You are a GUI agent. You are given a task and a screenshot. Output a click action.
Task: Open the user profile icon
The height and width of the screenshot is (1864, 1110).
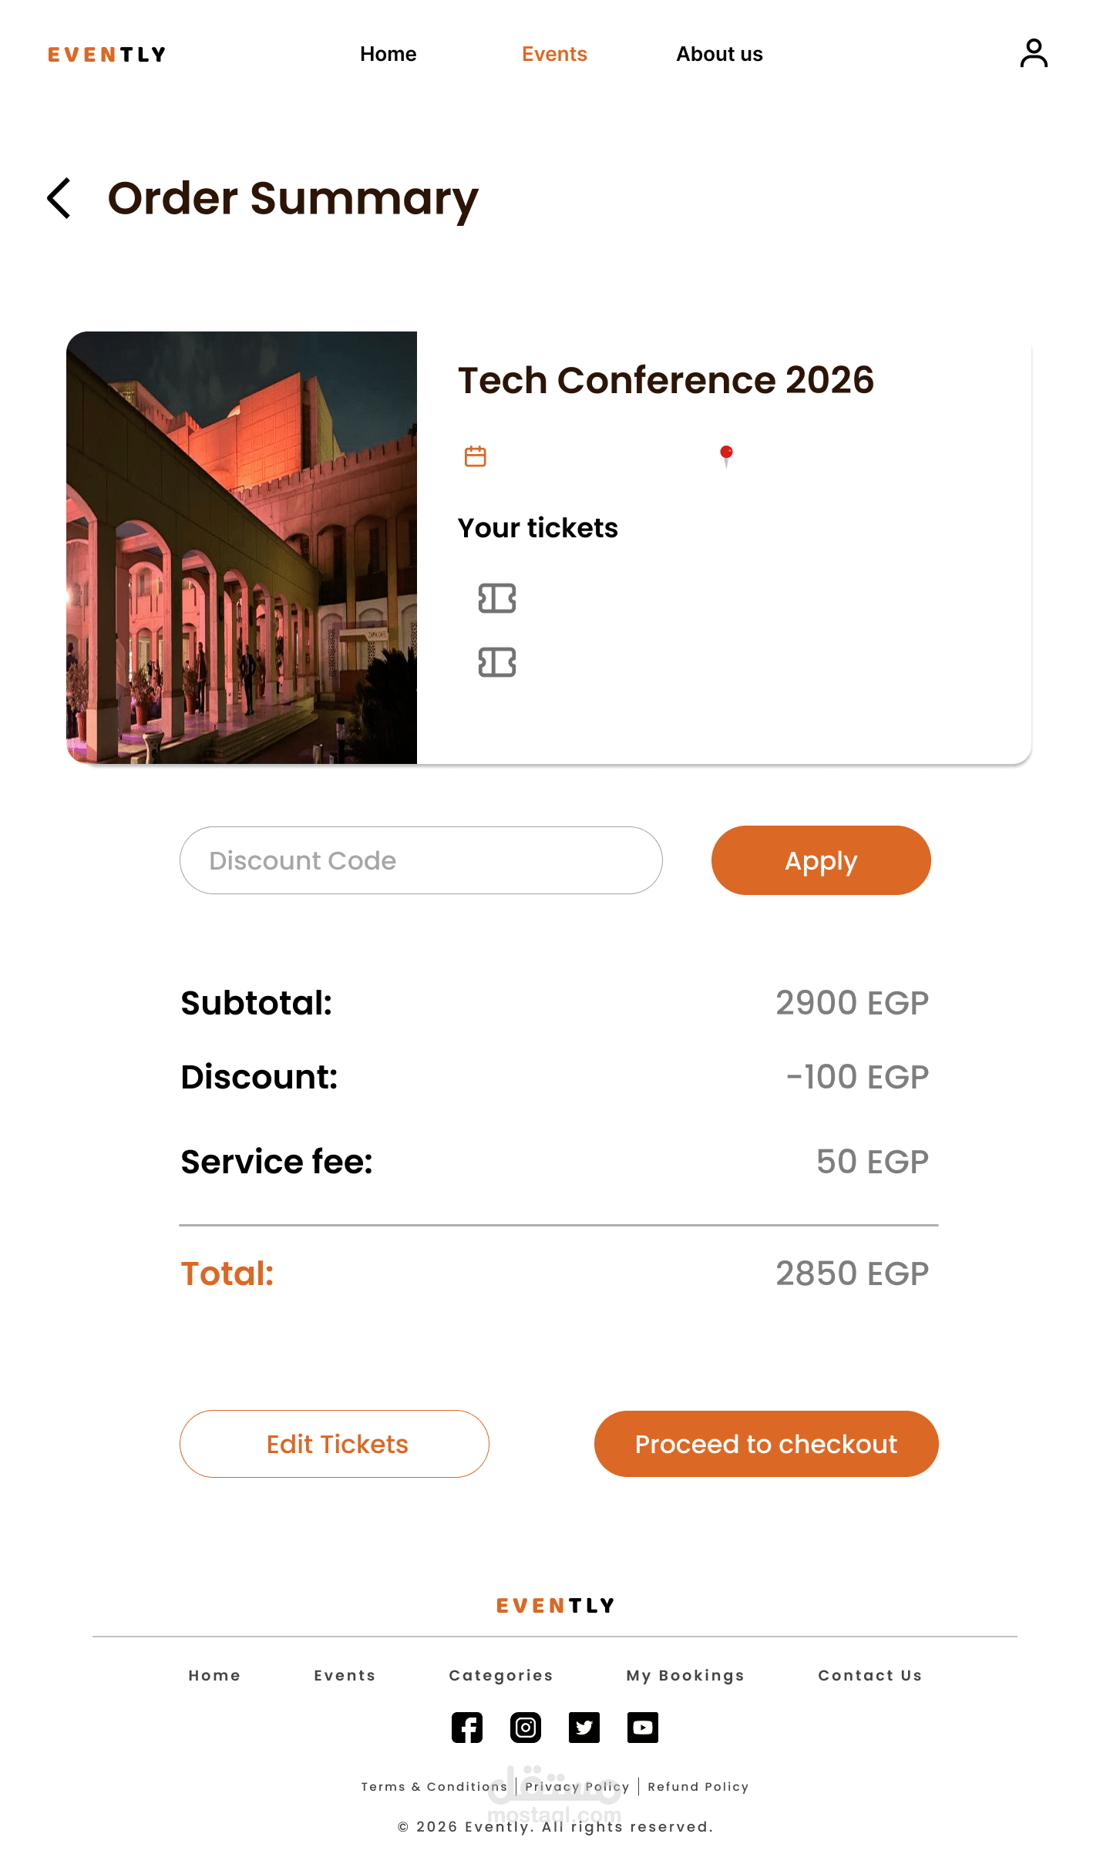point(1034,54)
